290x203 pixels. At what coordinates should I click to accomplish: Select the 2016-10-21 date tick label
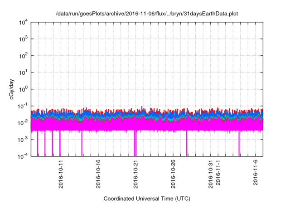tap(135, 174)
